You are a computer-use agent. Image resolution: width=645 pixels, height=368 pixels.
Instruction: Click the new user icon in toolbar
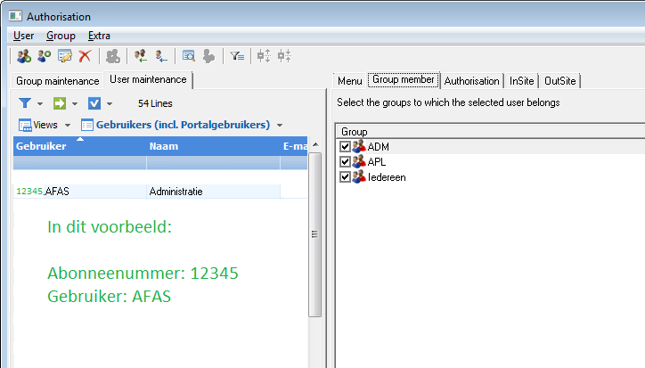(44, 55)
